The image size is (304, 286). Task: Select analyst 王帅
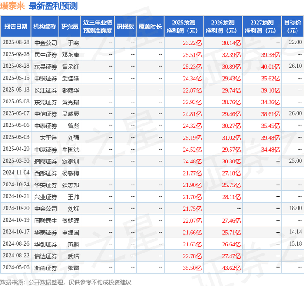coord(73,197)
